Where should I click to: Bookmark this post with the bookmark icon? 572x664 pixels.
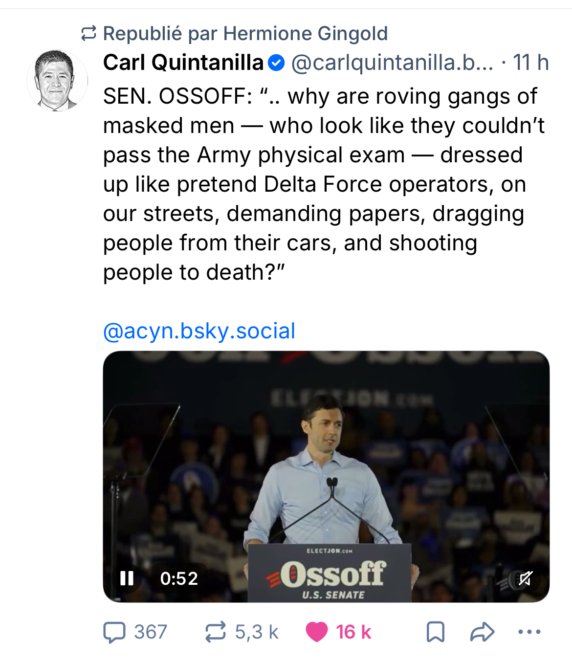(435, 632)
